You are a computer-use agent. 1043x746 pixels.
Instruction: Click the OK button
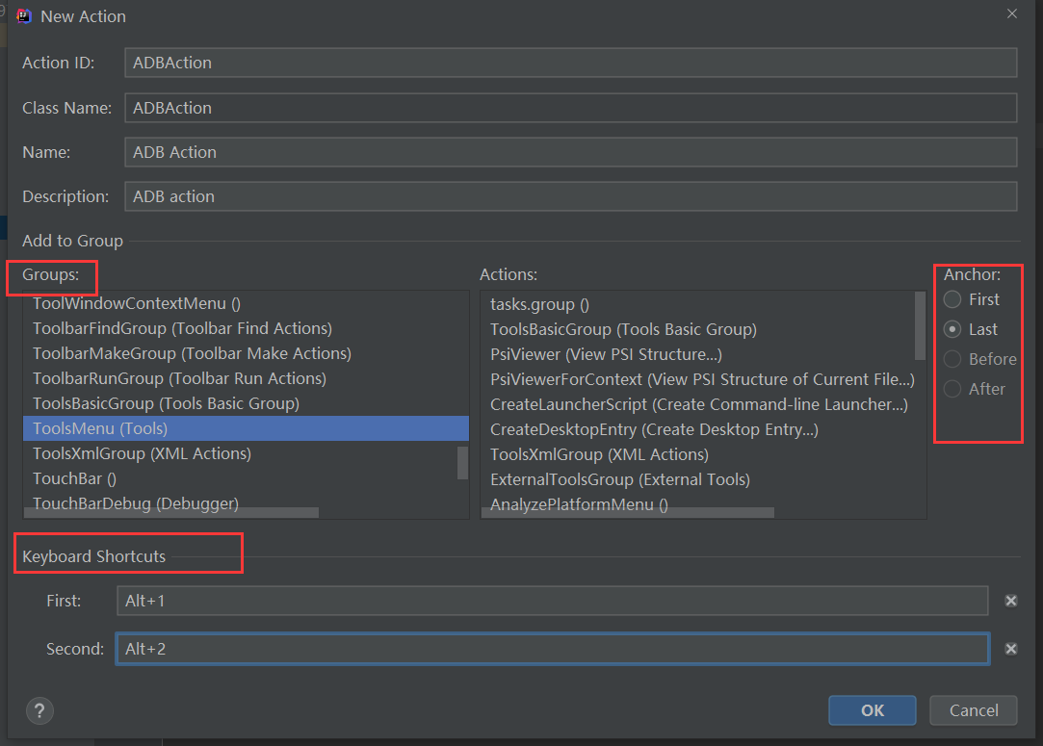point(872,710)
